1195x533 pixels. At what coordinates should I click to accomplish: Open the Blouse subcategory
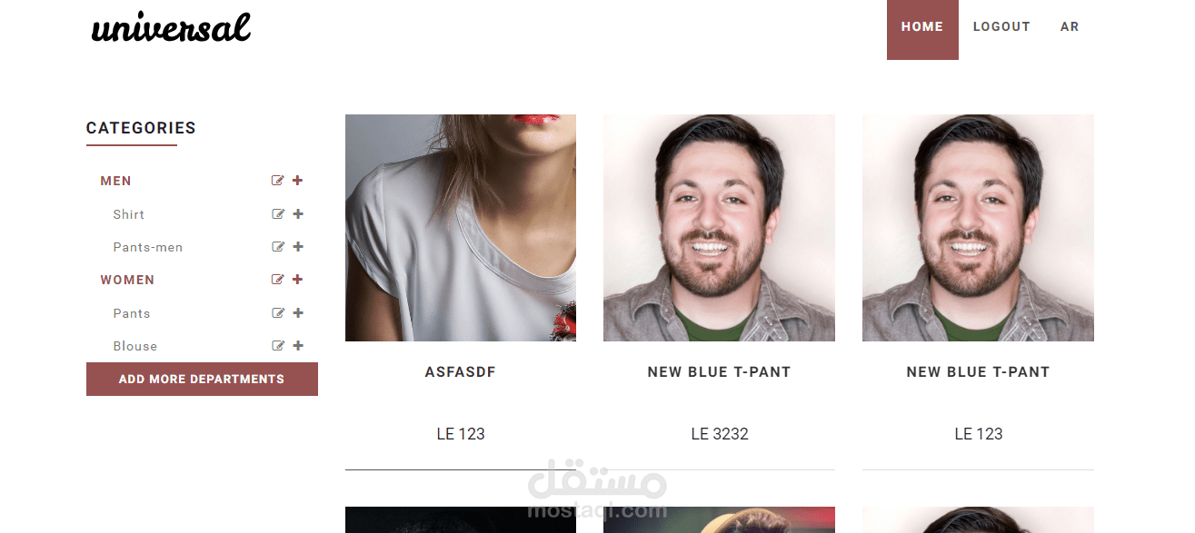[135, 346]
